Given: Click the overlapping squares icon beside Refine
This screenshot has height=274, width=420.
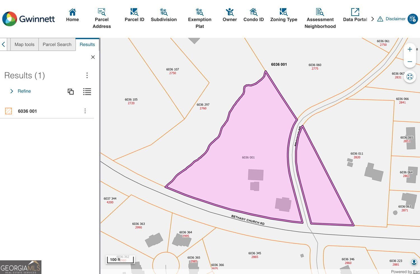Looking at the screenshot, I should coord(71,92).
